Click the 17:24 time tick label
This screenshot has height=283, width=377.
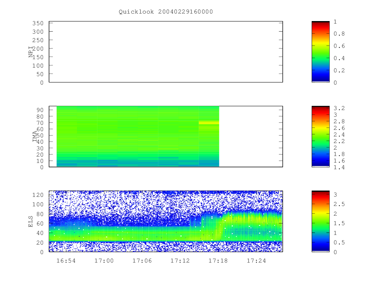coord(256,261)
